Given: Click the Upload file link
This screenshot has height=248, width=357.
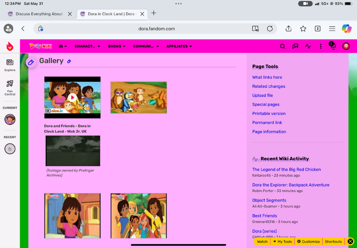Looking at the screenshot, I should [262, 95].
